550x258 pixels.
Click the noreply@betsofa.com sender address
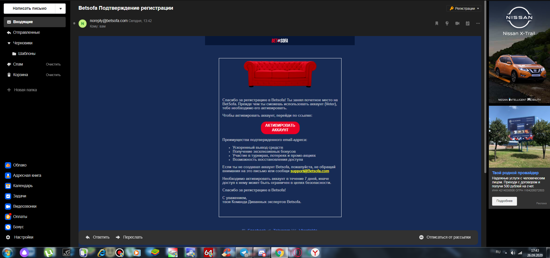pos(109,21)
